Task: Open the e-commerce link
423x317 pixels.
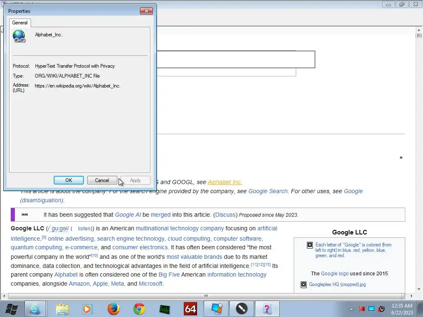Action: 81,247
